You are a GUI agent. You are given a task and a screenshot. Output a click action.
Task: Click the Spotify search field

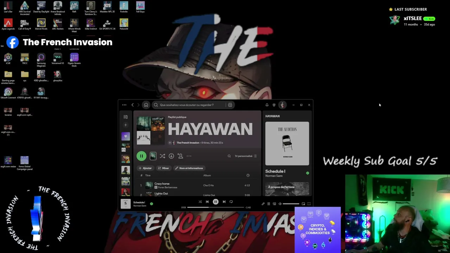tap(193, 105)
